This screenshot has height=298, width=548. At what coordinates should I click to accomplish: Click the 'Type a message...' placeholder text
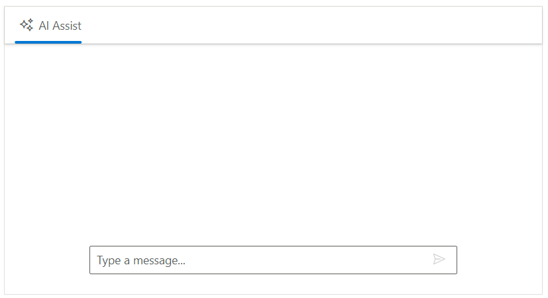[141, 260]
